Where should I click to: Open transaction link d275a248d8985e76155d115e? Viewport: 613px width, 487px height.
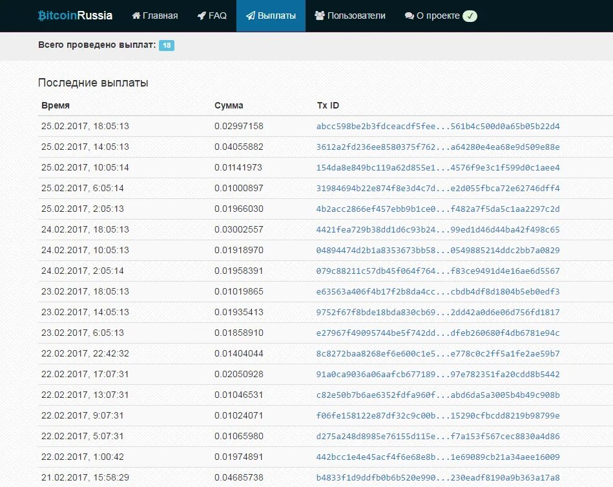point(438,436)
